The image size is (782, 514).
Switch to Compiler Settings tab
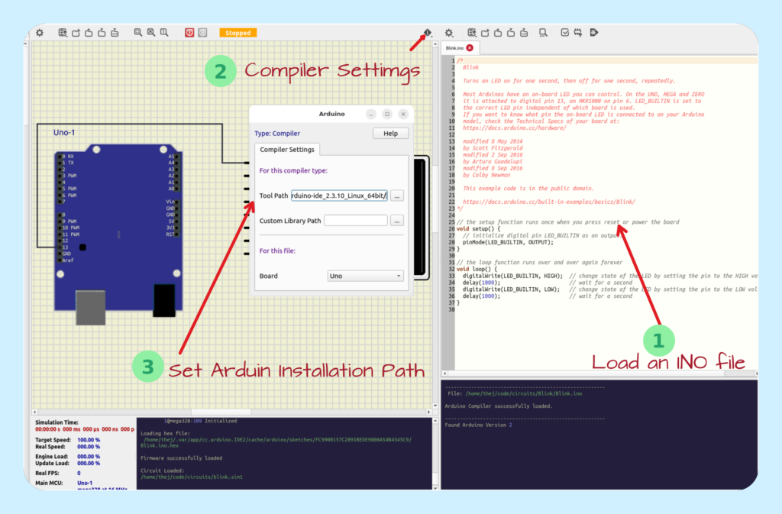[x=287, y=150]
